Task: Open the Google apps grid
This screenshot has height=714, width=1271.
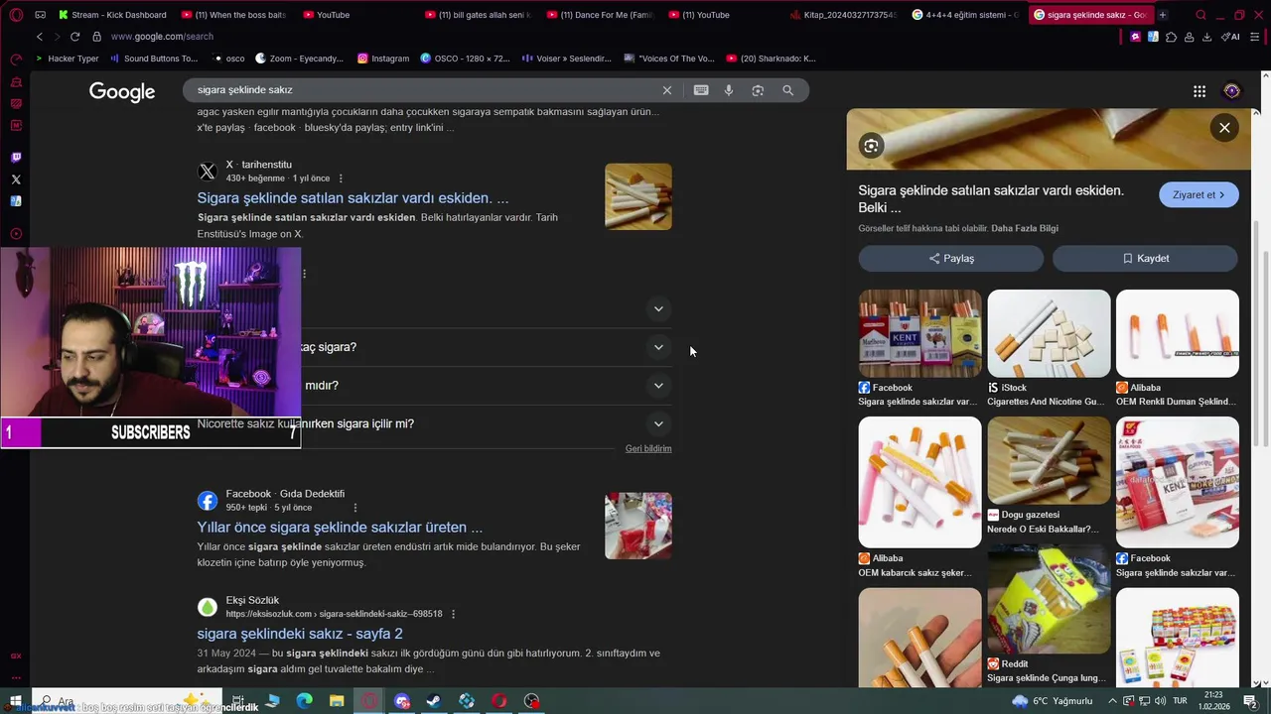Action: [1200, 91]
